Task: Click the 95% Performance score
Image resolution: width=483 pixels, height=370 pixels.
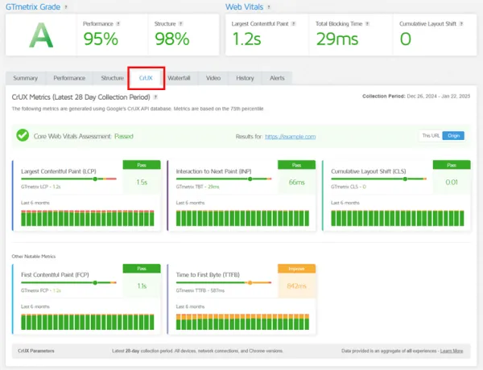Action: coord(101,39)
